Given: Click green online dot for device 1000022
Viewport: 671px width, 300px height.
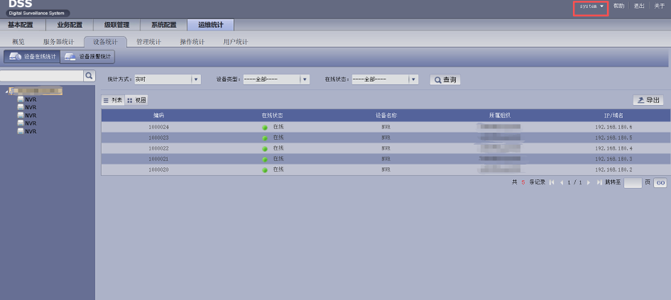Looking at the screenshot, I should [265, 149].
